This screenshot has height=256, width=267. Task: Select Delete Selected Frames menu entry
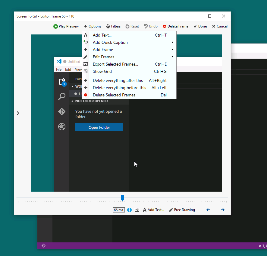[x=129, y=95]
